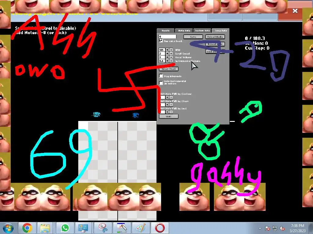Image resolution: width=313 pixels, height=234 pixels.
Task: Increase Instrumental Volume with plus button
Action: pyautogui.click(x=167, y=61)
